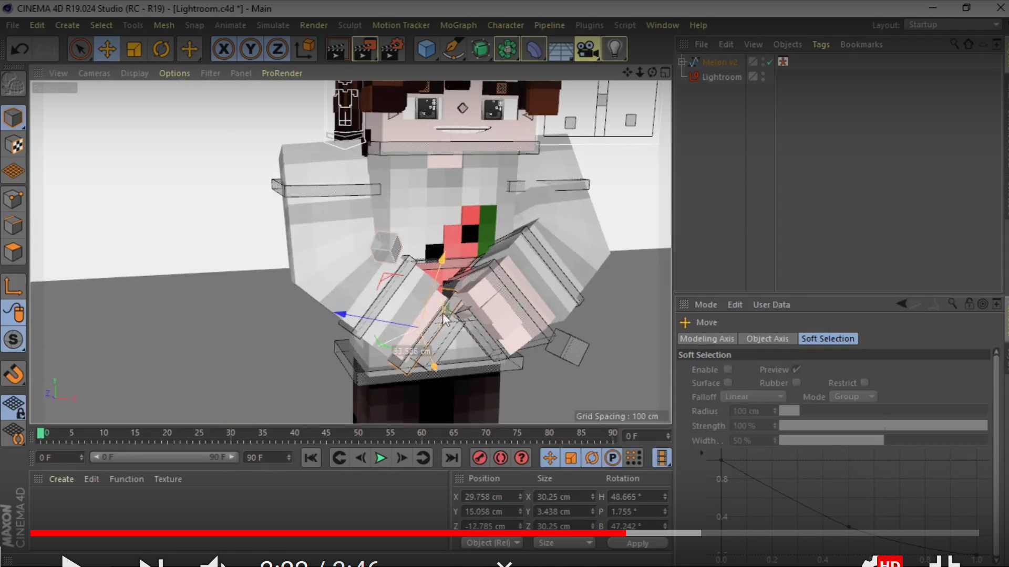Toggle the Enable Snap S icon

pyautogui.click(x=14, y=340)
